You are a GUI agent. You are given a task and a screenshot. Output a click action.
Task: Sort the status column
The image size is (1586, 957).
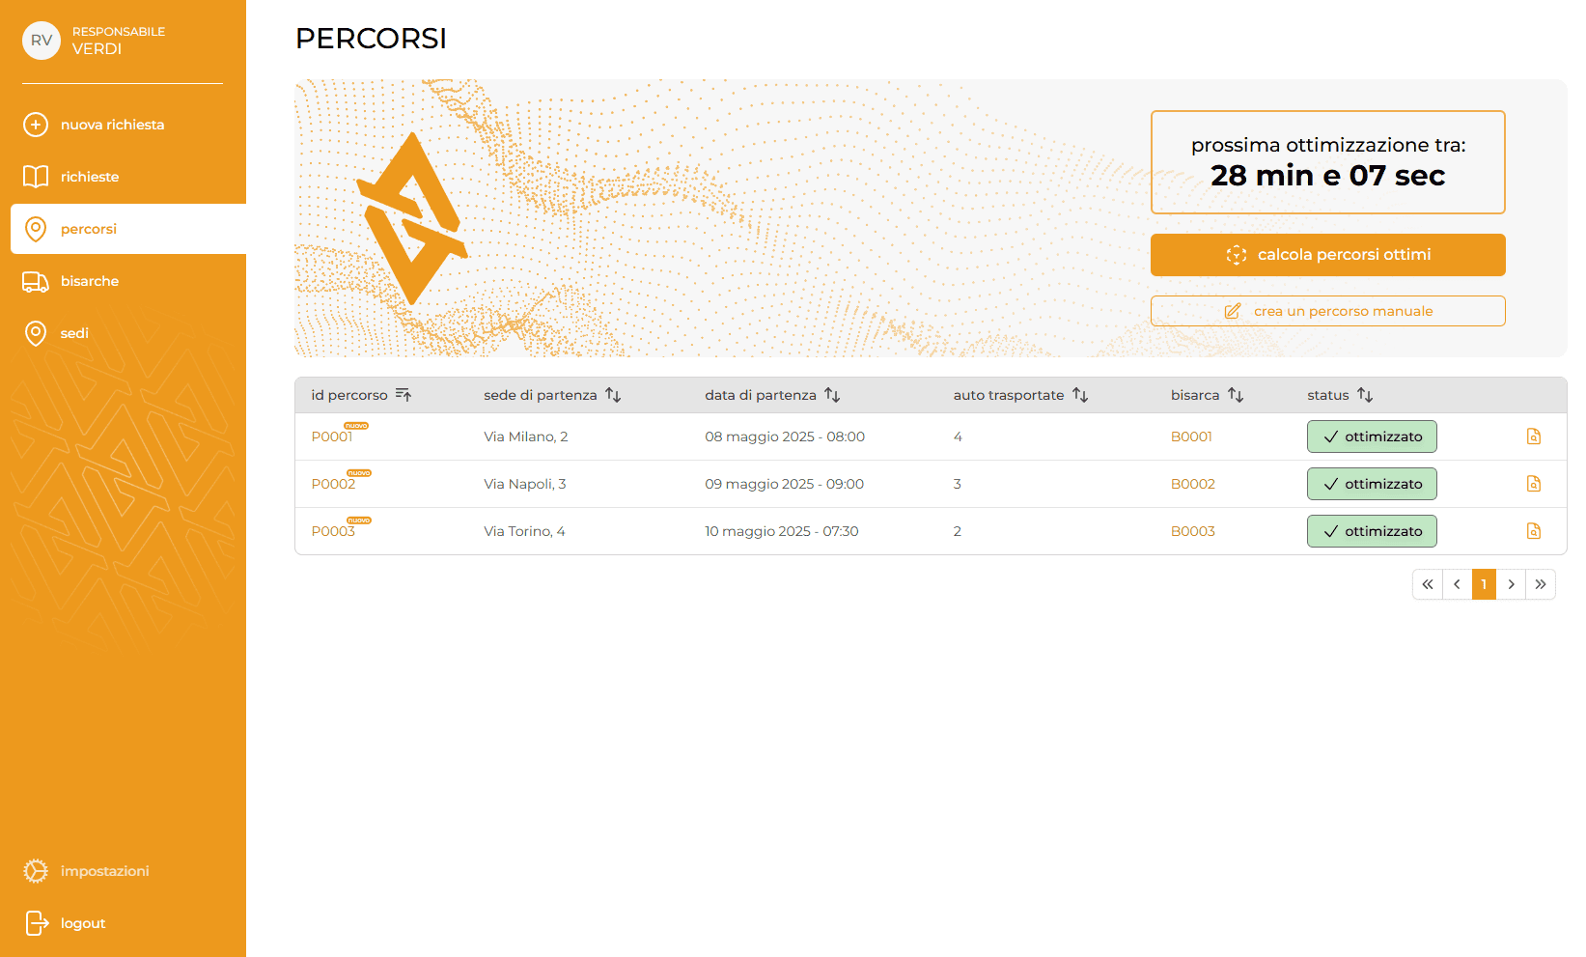[1365, 395]
